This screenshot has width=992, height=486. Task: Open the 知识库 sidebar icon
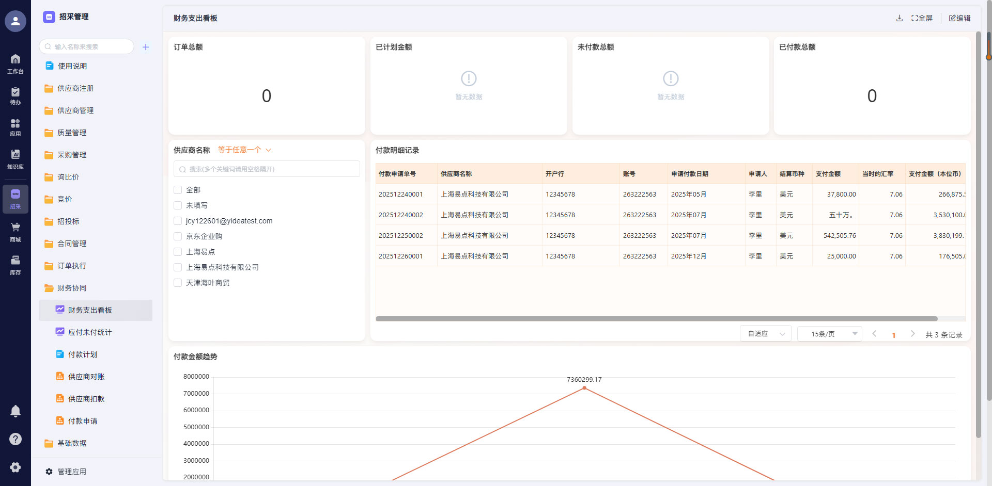coord(16,159)
